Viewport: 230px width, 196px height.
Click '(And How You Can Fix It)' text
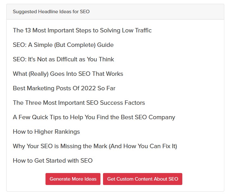[143, 146]
